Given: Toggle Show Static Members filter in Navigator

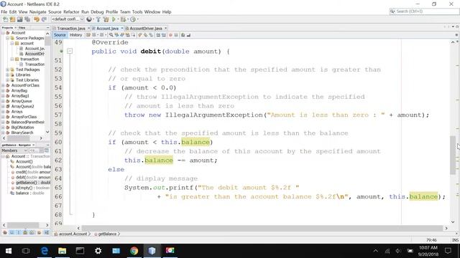Looking at the screenshot, I should click(x=19, y=232).
